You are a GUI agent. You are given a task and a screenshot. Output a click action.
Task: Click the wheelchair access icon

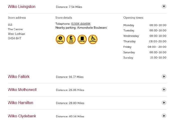pos(93,40)
